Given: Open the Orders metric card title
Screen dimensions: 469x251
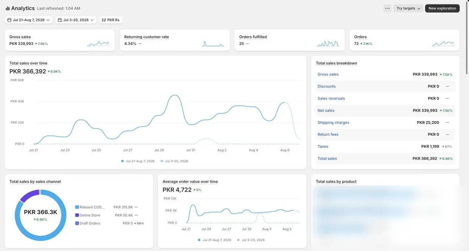Looking at the screenshot, I should click(x=360, y=37).
